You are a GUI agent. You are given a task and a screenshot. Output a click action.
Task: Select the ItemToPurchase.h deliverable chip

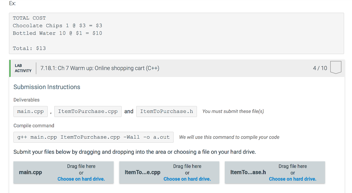click(167, 112)
